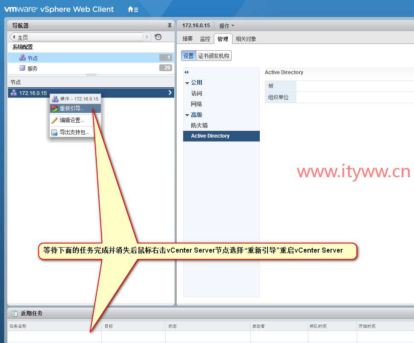Switch to the 管理 tab
414x343 pixels.
[223, 39]
